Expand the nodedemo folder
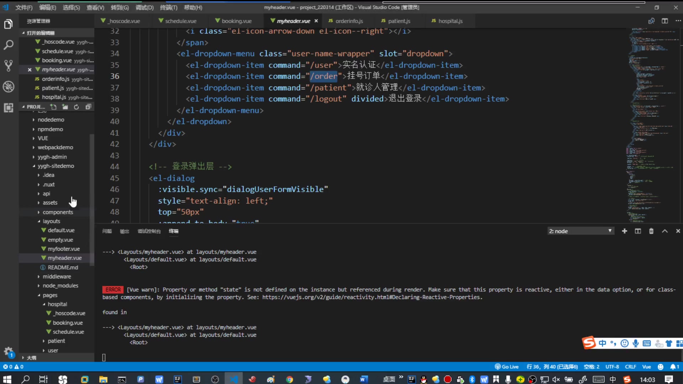Viewport: 683px width, 384px height. pyautogui.click(x=51, y=120)
